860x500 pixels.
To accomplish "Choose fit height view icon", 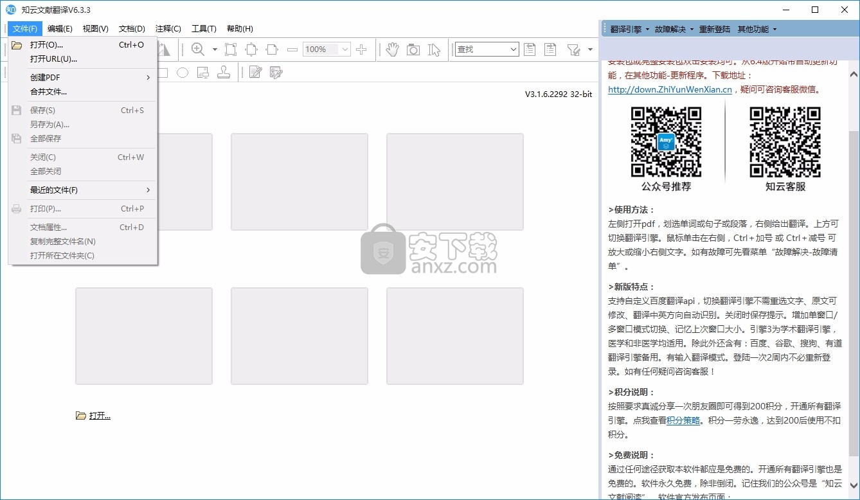I will (x=251, y=49).
